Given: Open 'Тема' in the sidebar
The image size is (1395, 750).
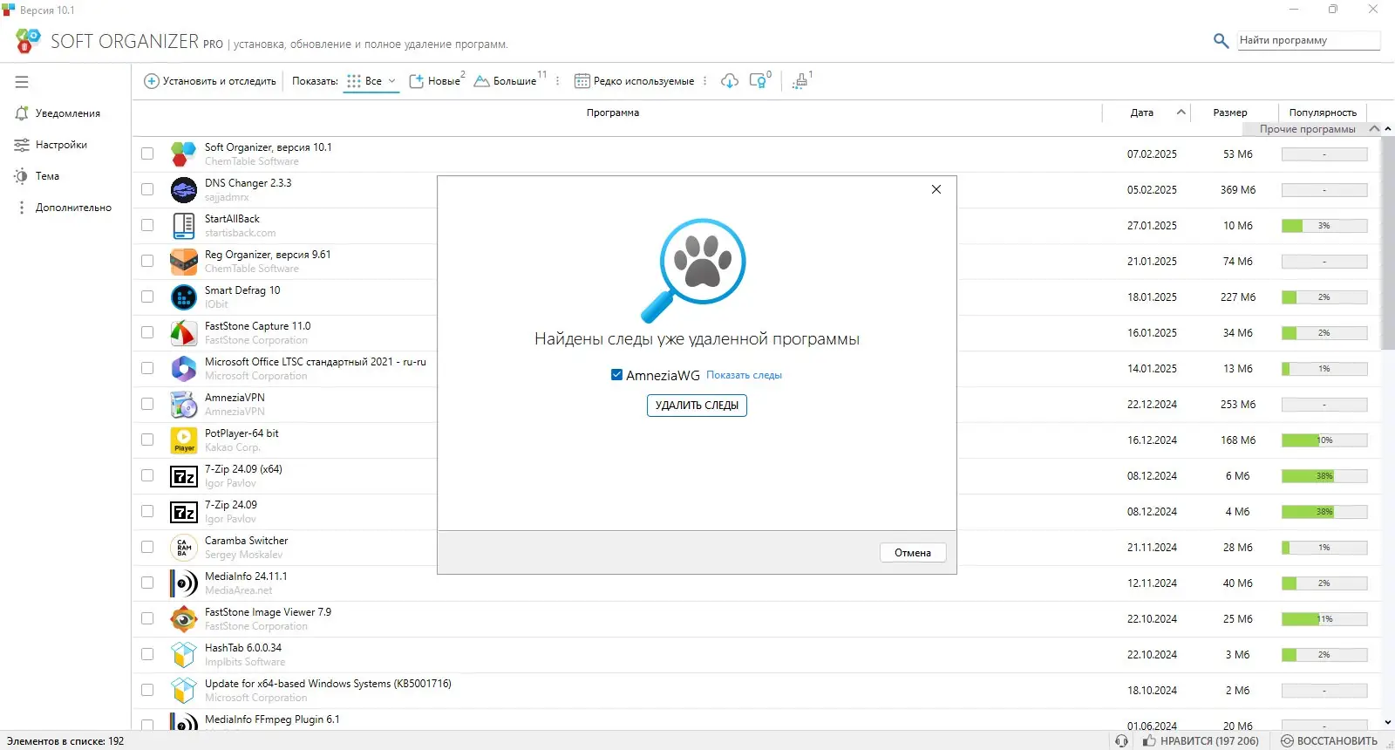Looking at the screenshot, I should pos(47,176).
